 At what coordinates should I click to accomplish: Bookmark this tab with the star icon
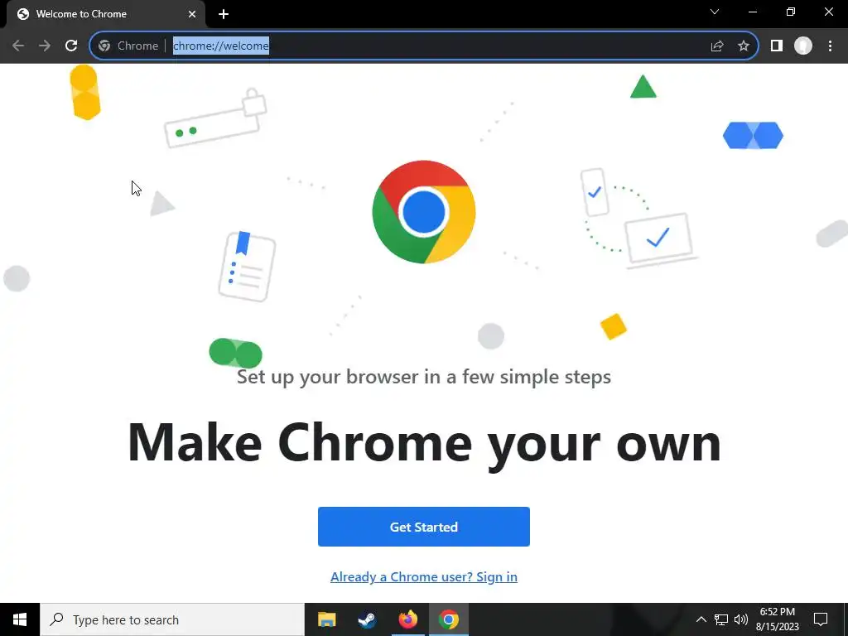[744, 46]
